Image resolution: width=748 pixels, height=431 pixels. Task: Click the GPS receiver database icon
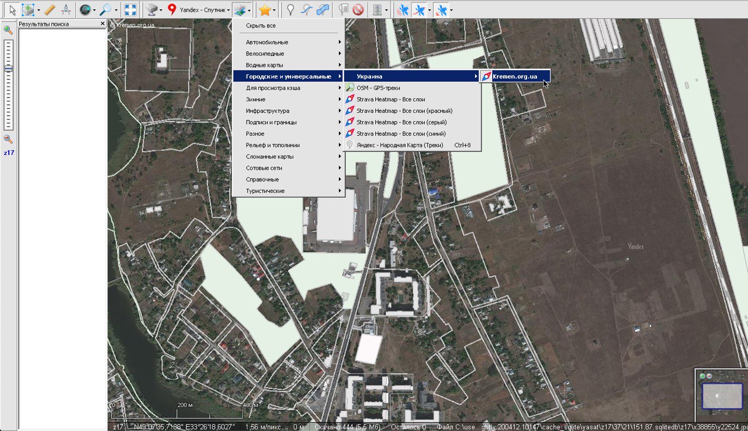[378, 9]
